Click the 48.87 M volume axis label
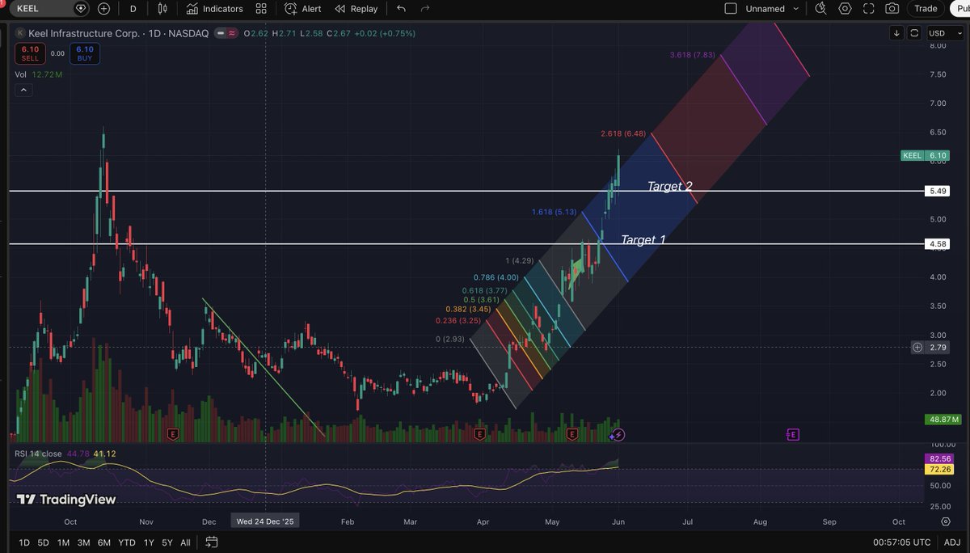This screenshot has height=553, width=970. pyautogui.click(x=943, y=420)
